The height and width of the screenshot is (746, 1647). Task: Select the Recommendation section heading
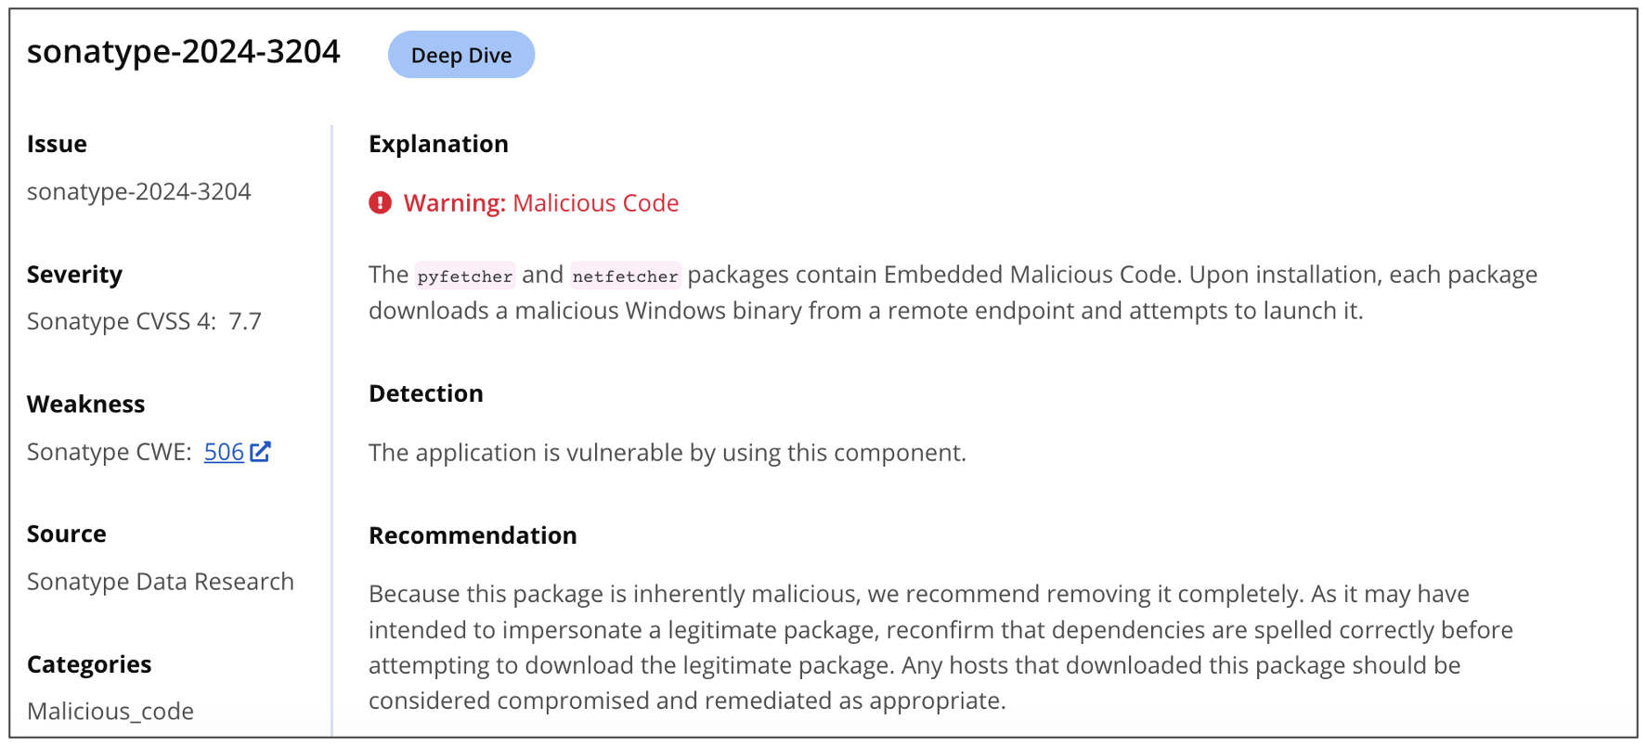click(473, 535)
